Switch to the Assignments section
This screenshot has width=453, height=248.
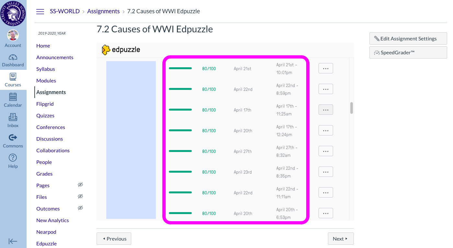[51, 92]
